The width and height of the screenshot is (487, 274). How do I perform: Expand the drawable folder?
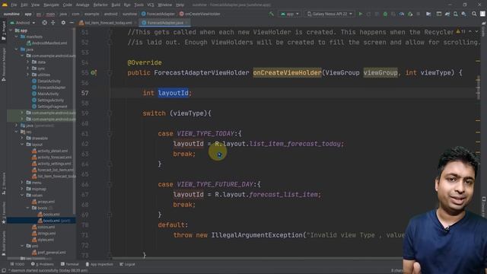(x=22, y=138)
